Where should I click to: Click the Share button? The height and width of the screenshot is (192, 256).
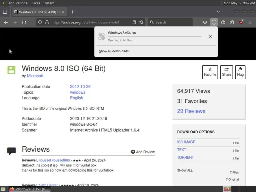click(226, 72)
